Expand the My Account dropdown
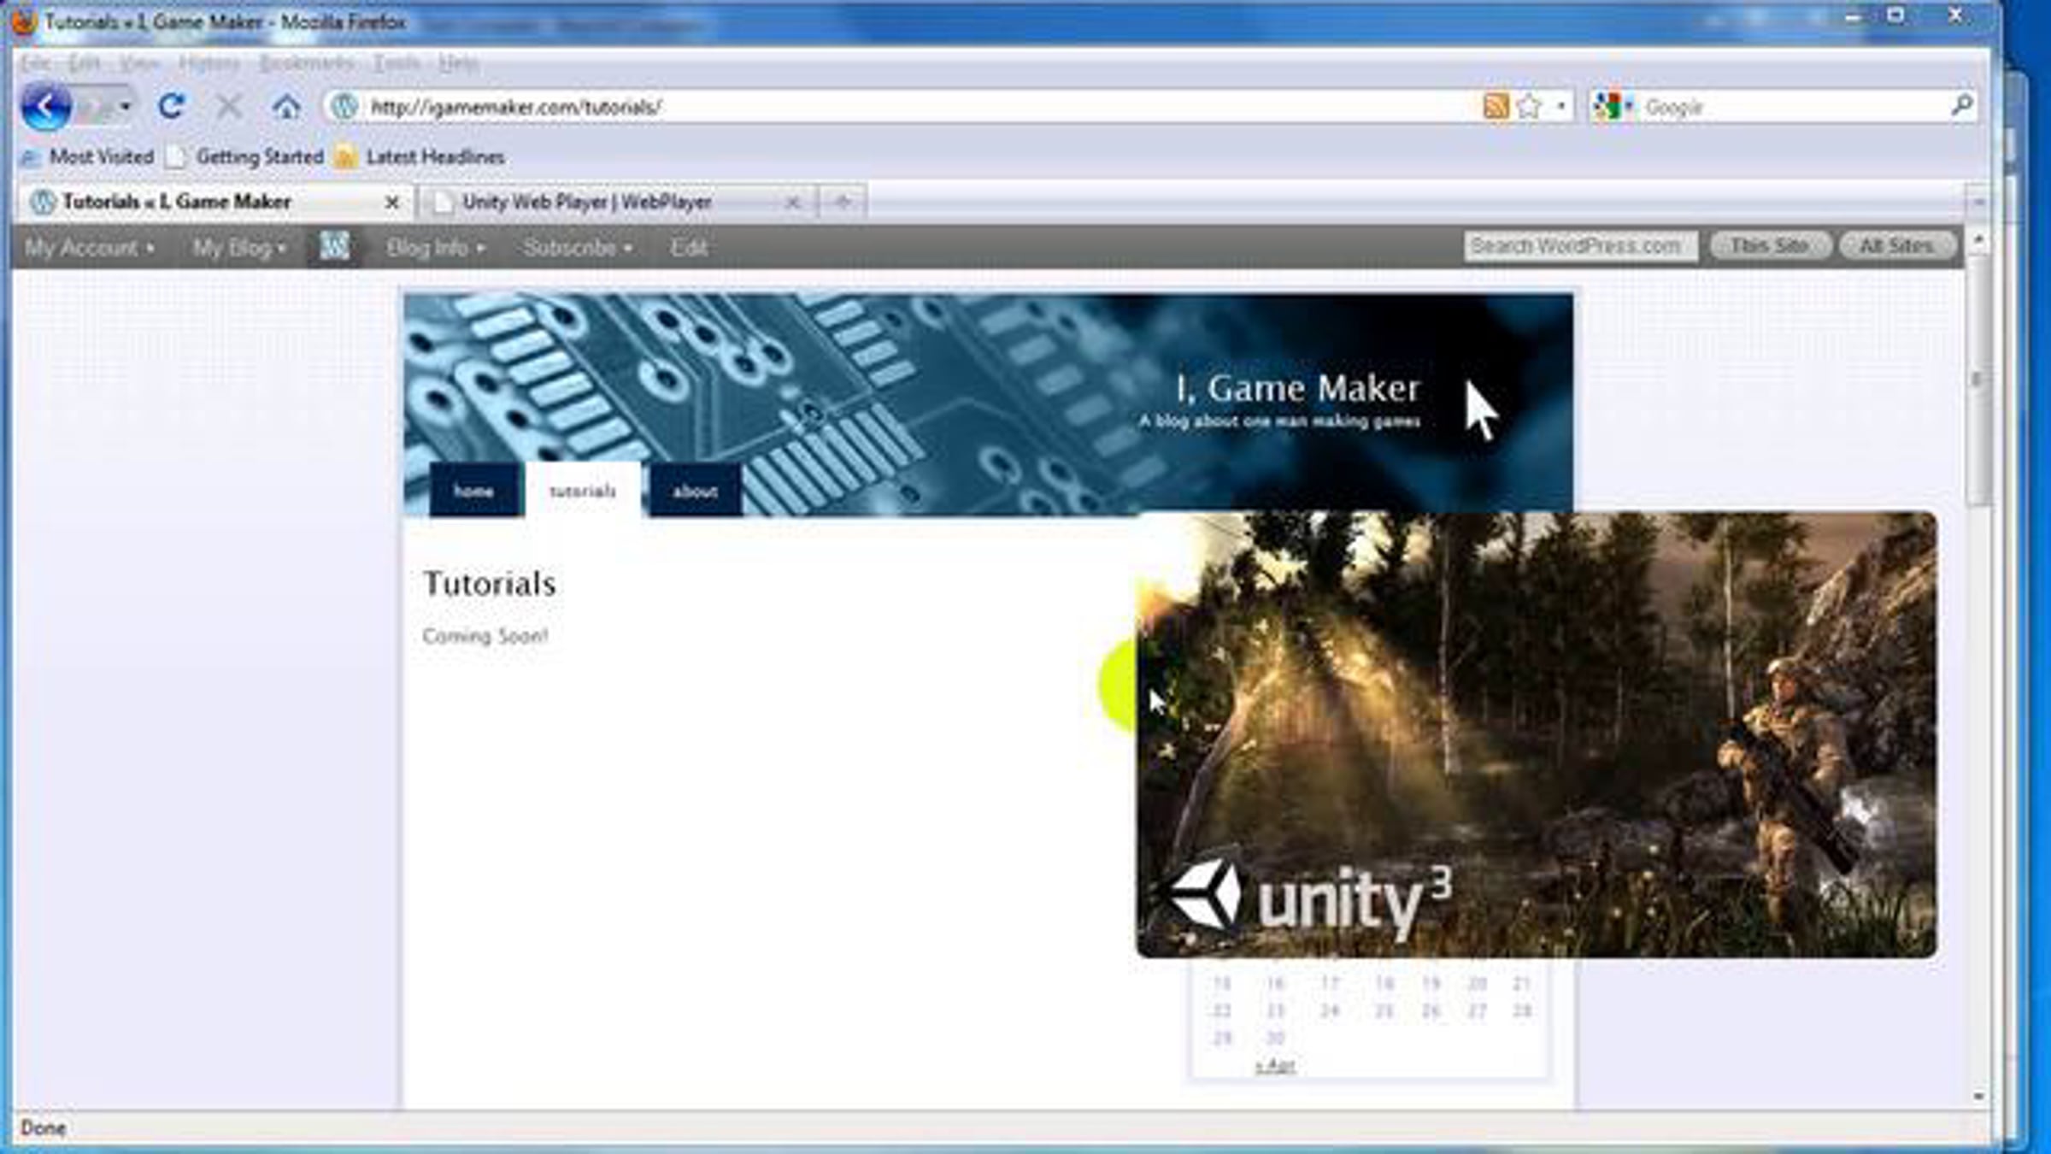 pyautogui.click(x=90, y=248)
